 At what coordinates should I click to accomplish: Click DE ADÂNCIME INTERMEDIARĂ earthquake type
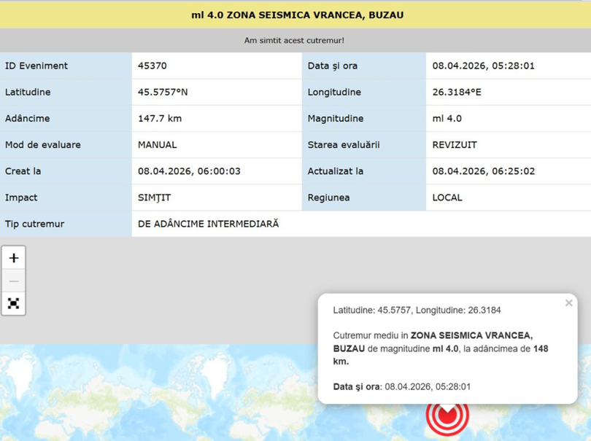click(209, 224)
